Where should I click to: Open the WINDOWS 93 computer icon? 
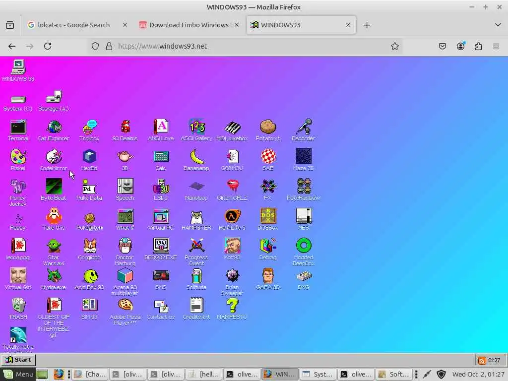point(18,70)
